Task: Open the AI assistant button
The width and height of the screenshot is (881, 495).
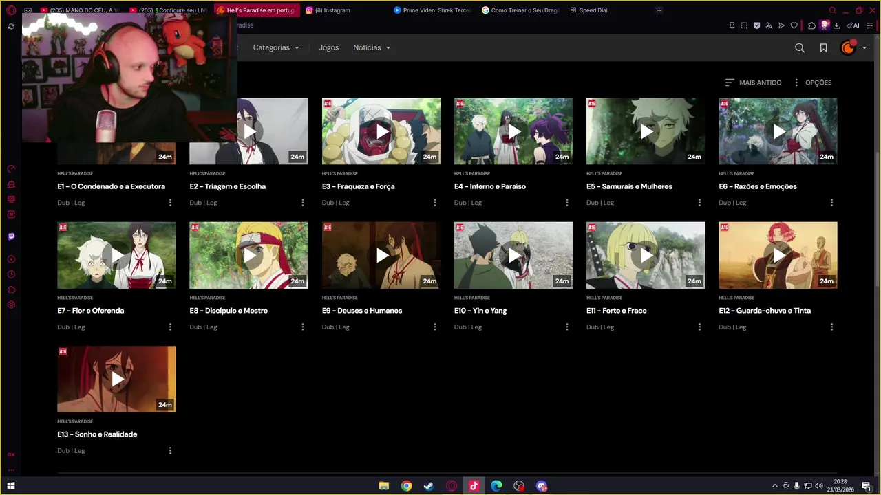Action: tap(853, 25)
